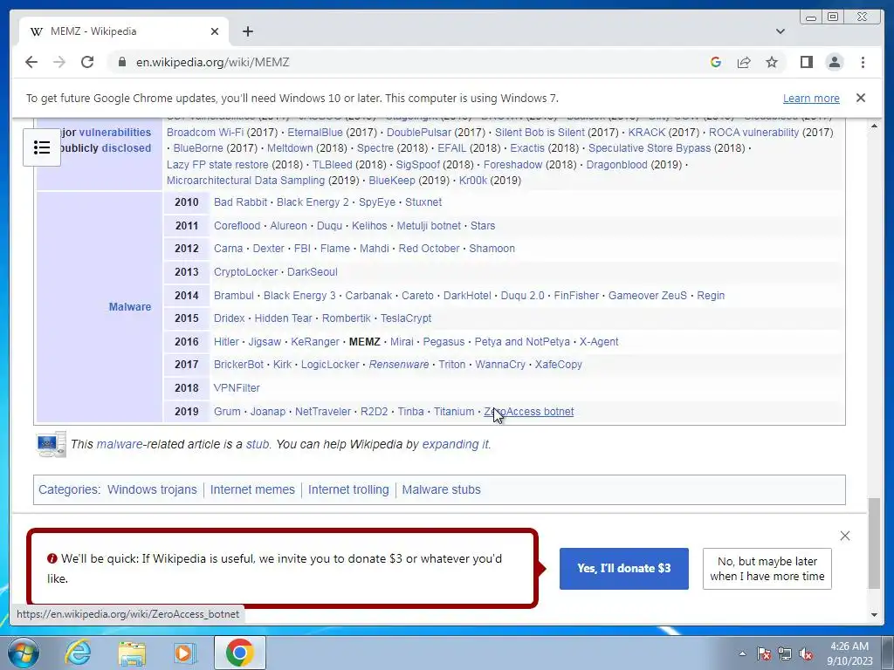
Task: Click the forward navigation arrow
Action: coord(59,62)
